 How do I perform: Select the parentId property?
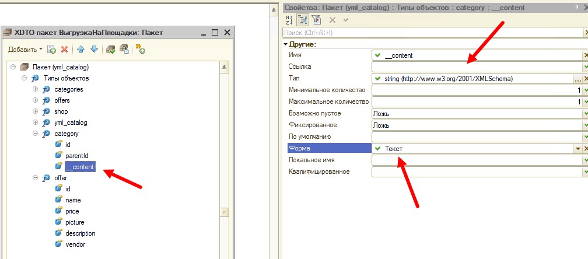click(x=77, y=156)
